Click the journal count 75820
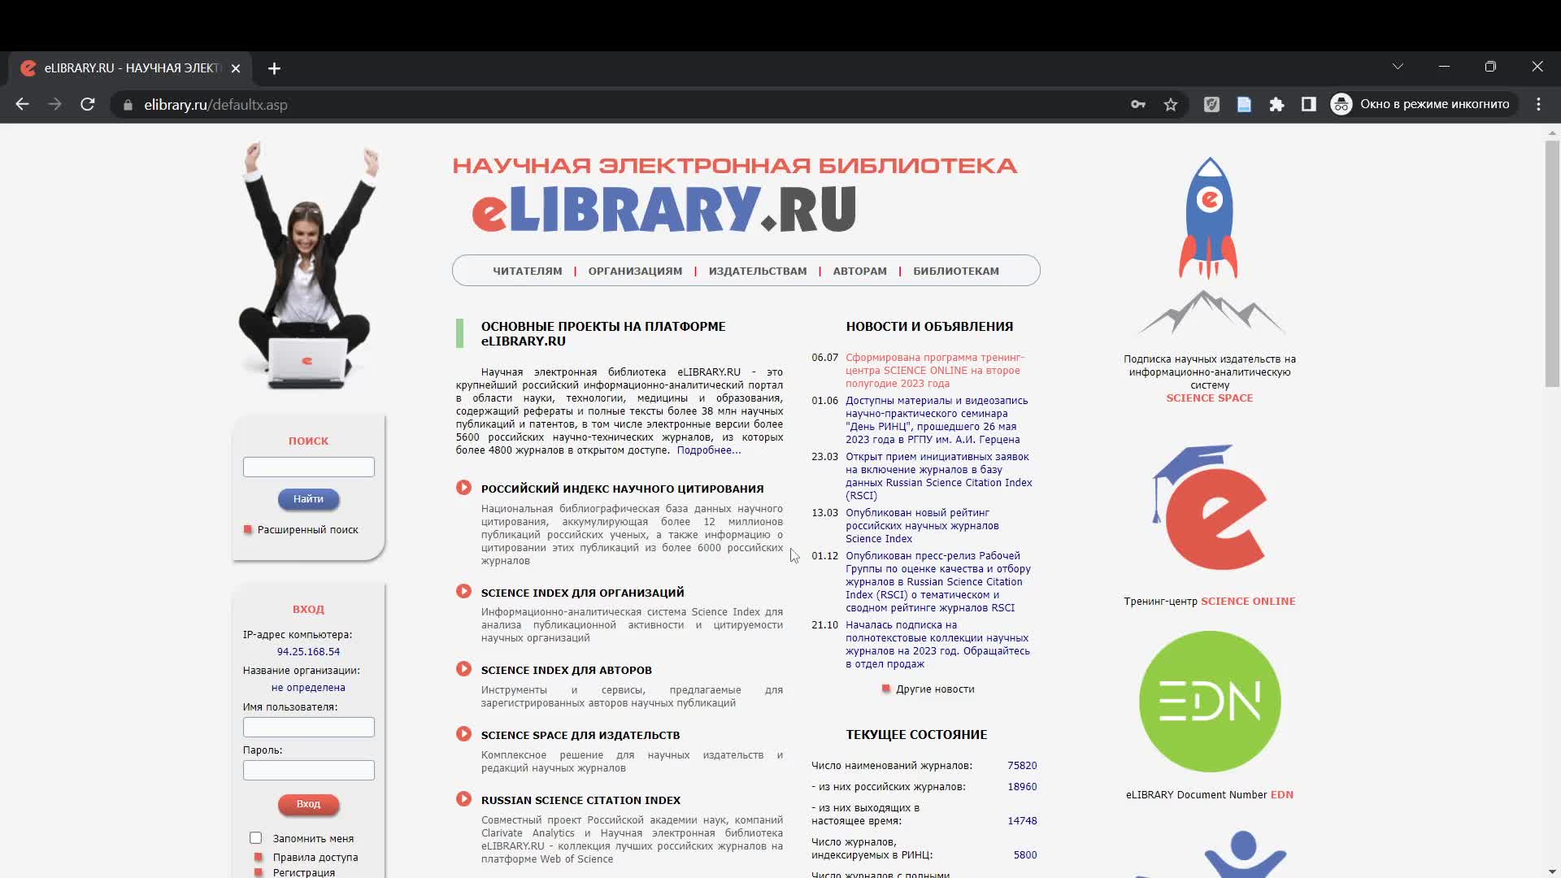1561x878 pixels. [1022, 766]
